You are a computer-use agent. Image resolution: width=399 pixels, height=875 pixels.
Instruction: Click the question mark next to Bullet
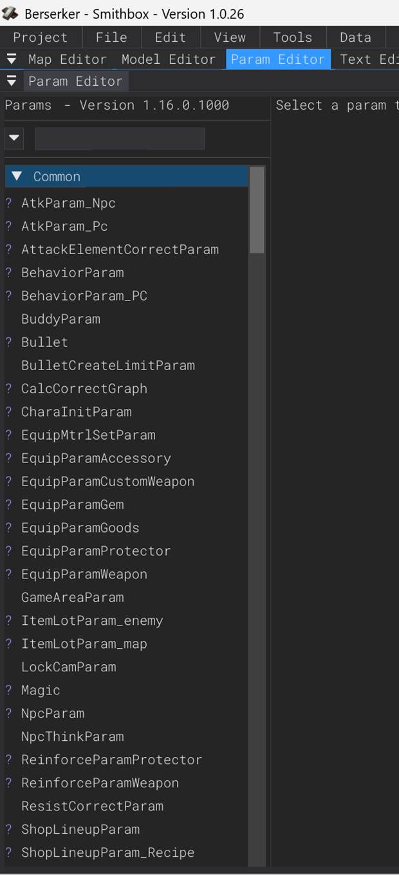[x=9, y=342]
